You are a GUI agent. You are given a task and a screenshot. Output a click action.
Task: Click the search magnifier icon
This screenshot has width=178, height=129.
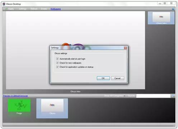click(x=173, y=96)
